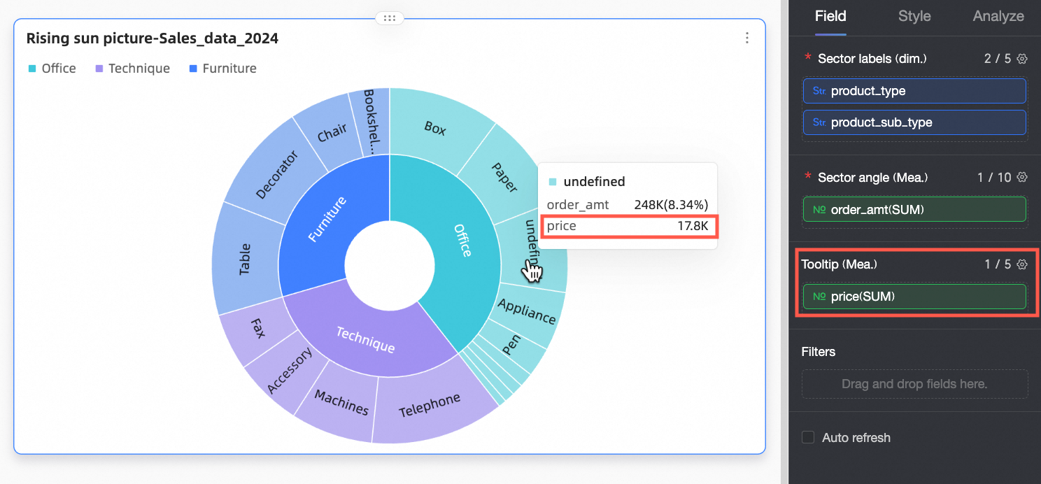Image resolution: width=1041 pixels, height=484 pixels.
Task: Click the chart title Rising sun picture-Sales_data_2024
Action: click(x=153, y=38)
